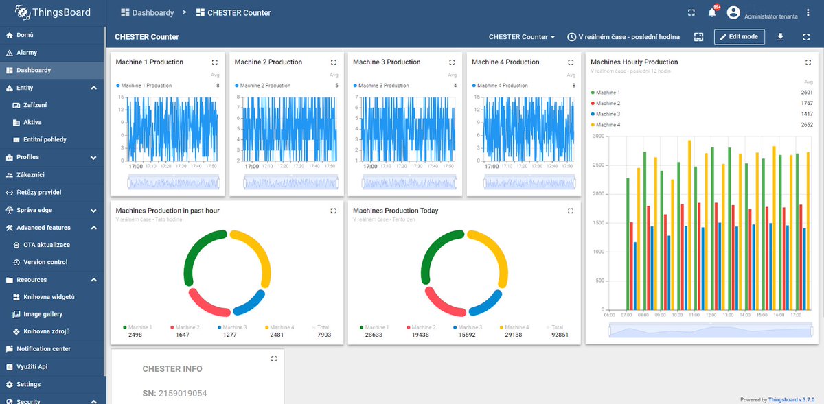Open CHESTER Counter state dropdown
This screenshot has height=404, width=824.
click(x=522, y=37)
